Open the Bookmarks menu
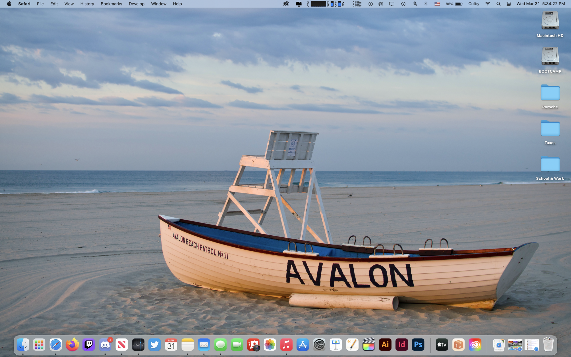This screenshot has height=357, width=571. [x=111, y=4]
